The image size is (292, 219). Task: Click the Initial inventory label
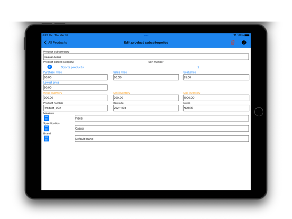(x=53, y=93)
